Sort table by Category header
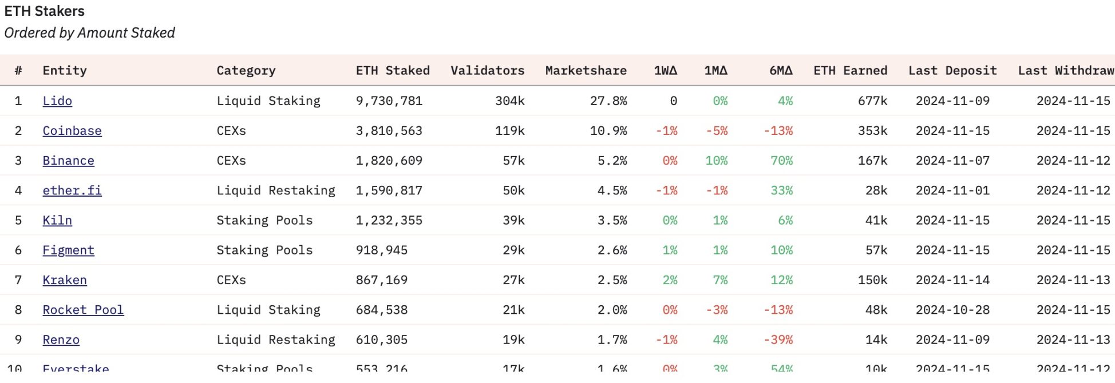This screenshot has width=1115, height=383. point(246,71)
